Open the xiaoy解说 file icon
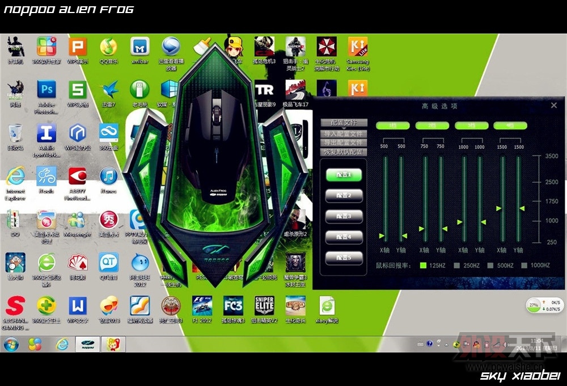This screenshot has height=386, width=567. 327,309
